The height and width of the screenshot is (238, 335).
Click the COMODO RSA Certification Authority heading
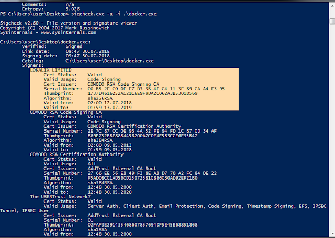77,154
